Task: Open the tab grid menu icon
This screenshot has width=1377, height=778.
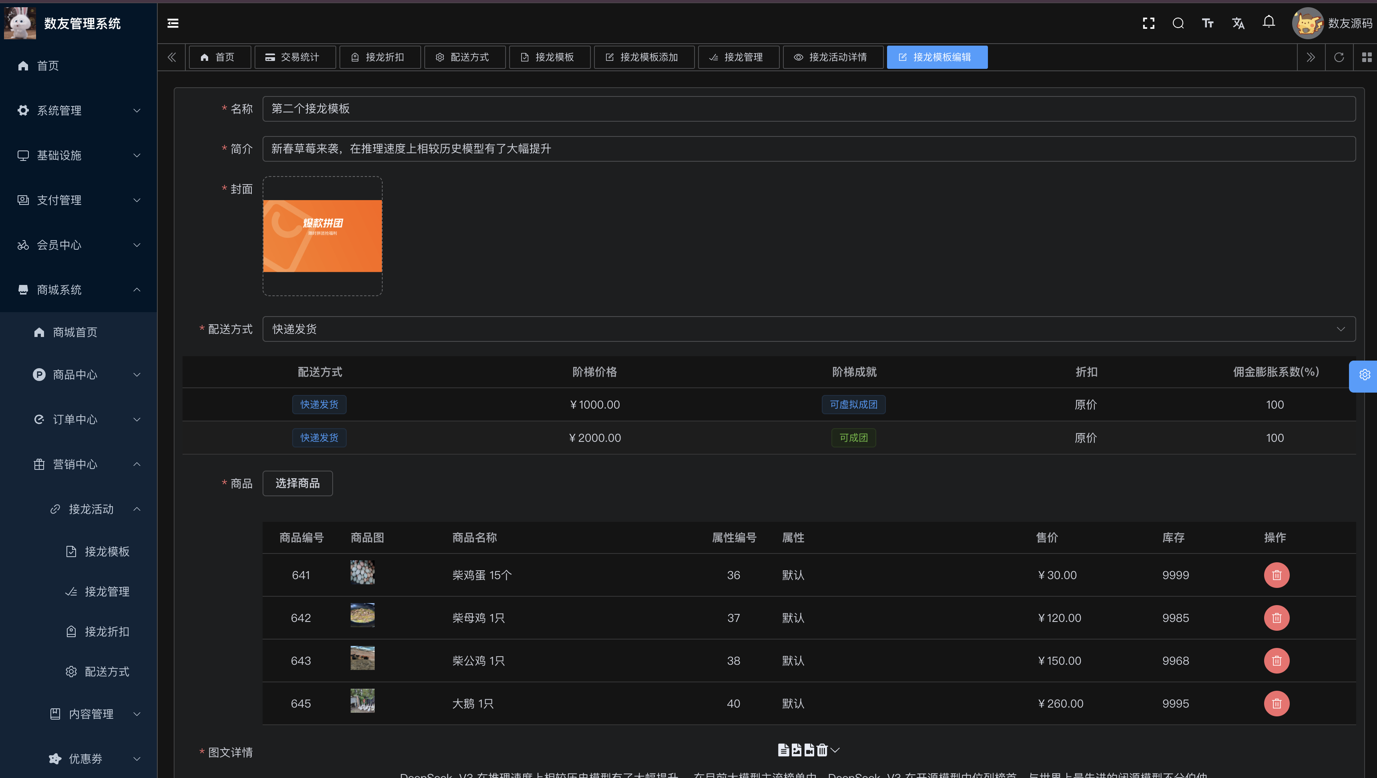Action: pyautogui.click(x=1367, y=57)
